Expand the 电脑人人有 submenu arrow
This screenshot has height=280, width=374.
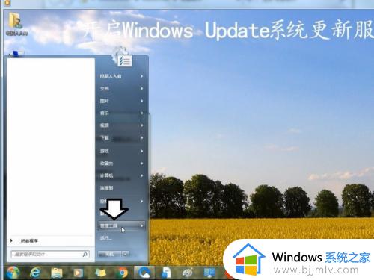pos(142,76)
